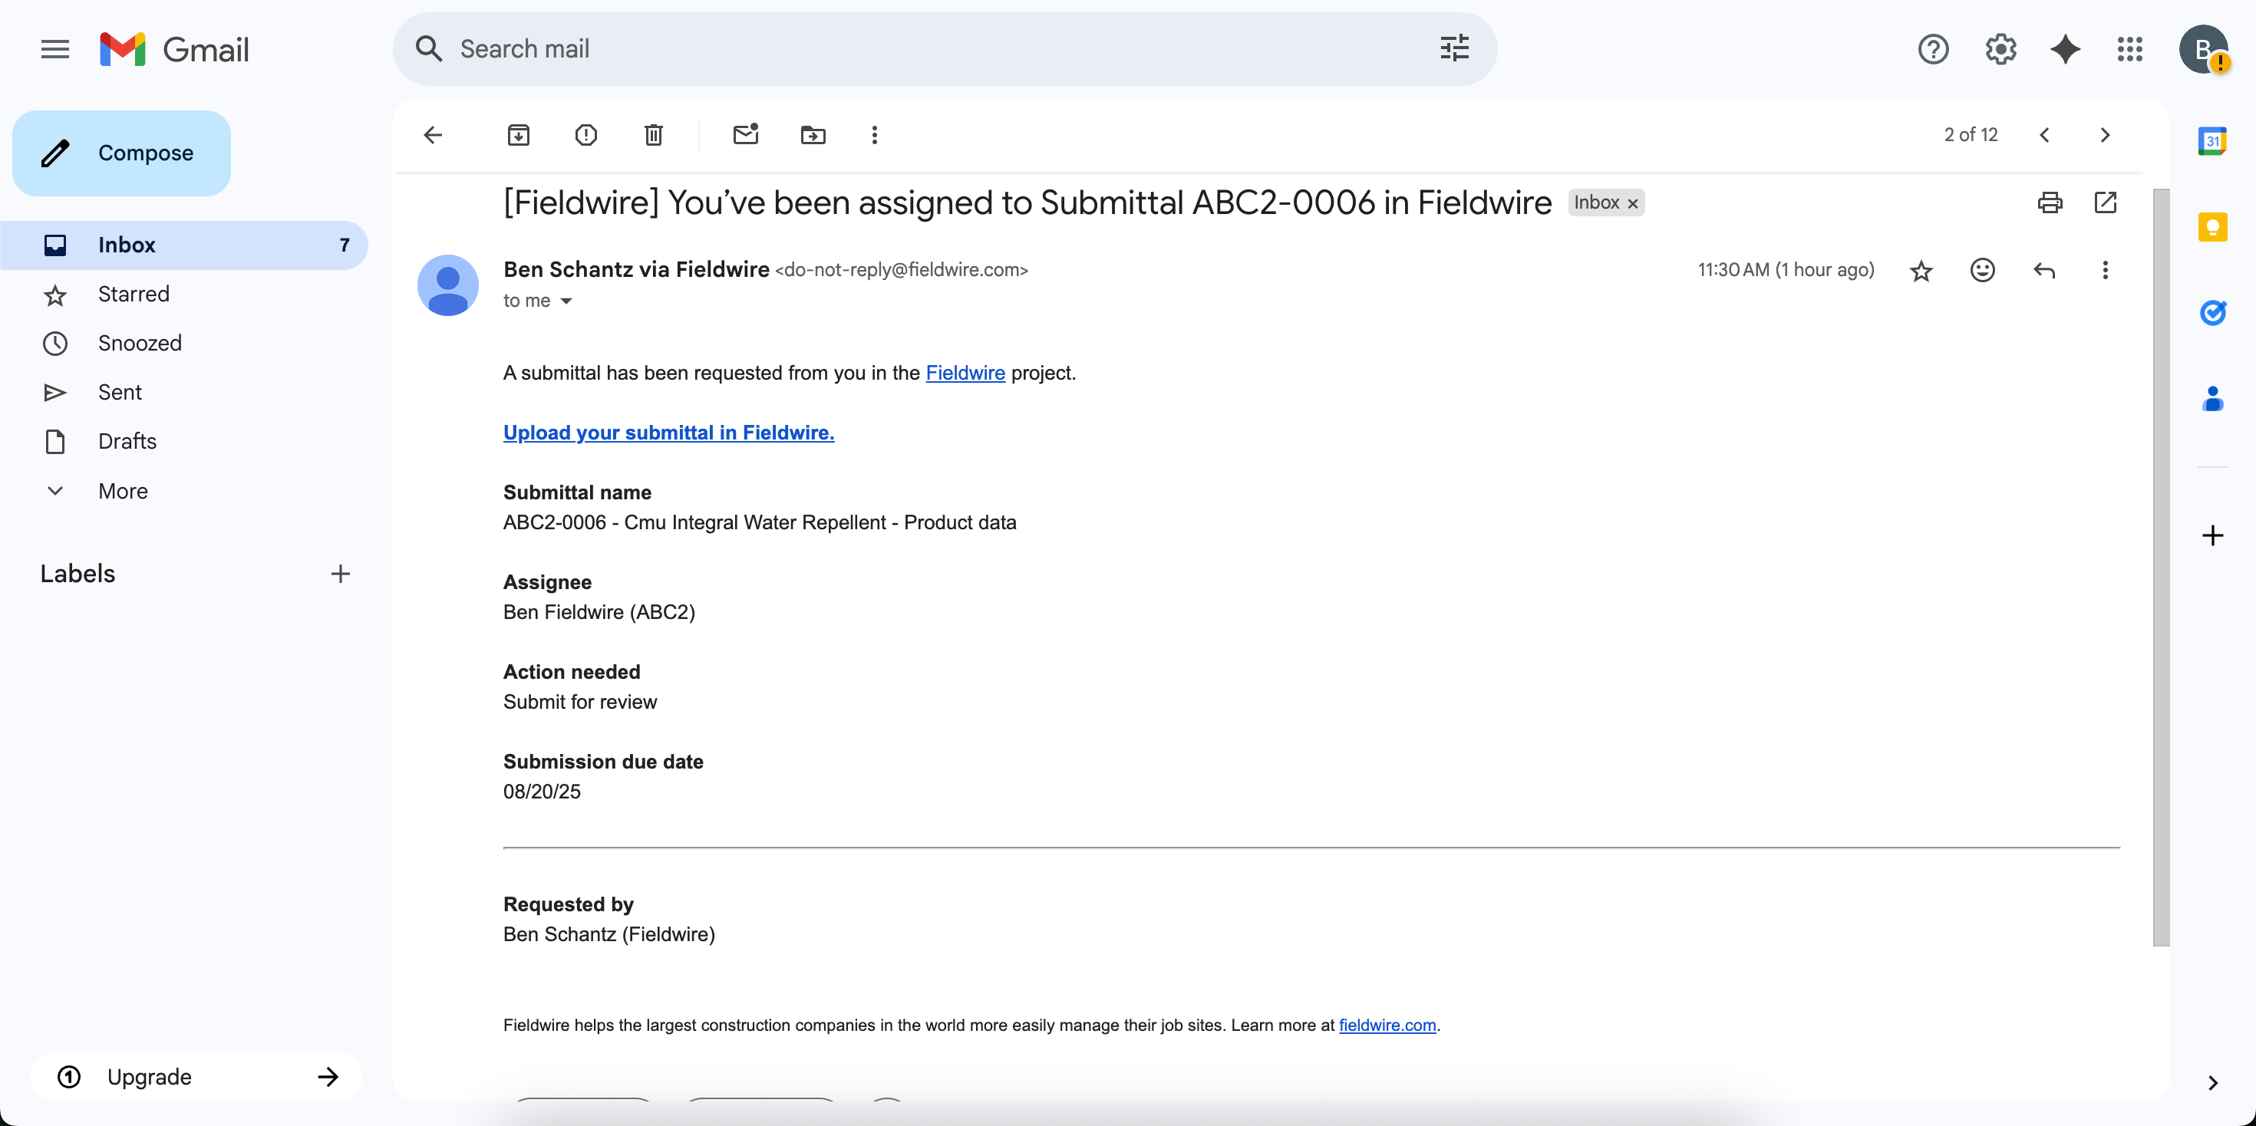2256x1126 pixels.
Task: Click the Compose button
Action: coord(122,153)
